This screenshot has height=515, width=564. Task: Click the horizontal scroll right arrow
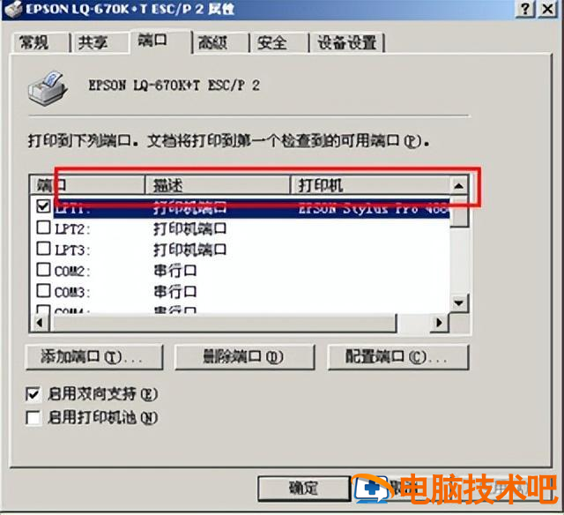[439, 322]
